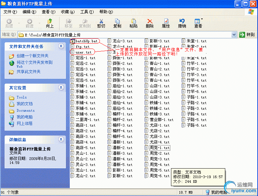
Task: Select the 高店-2.txt file icon
Action: (72, 131)
